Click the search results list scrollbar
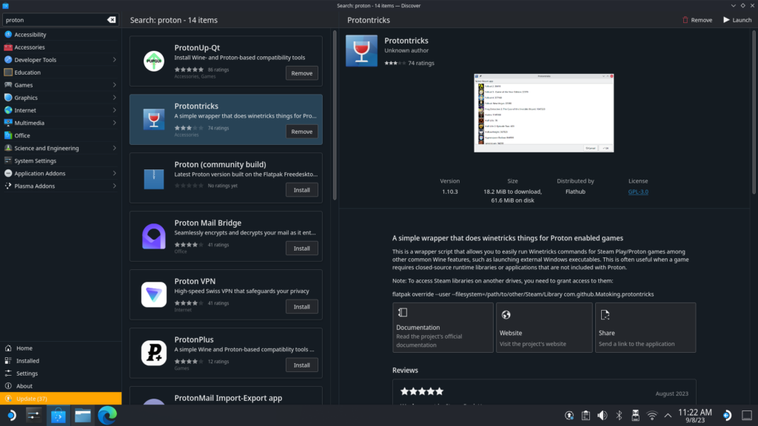758x426 pixels. coord(335,116)
